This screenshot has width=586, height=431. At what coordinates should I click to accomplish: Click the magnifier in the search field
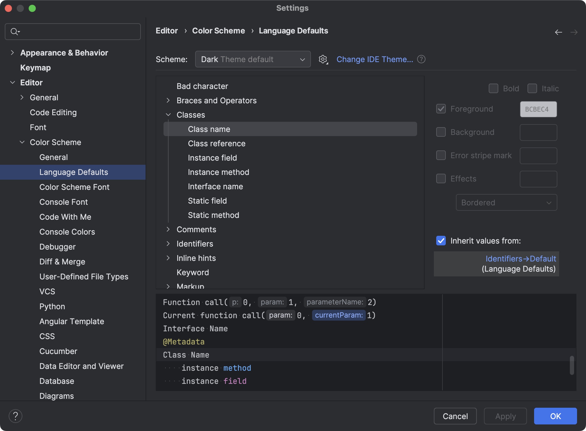(15, 31)
